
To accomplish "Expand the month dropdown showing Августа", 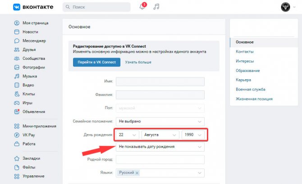I will pos(160,135).
